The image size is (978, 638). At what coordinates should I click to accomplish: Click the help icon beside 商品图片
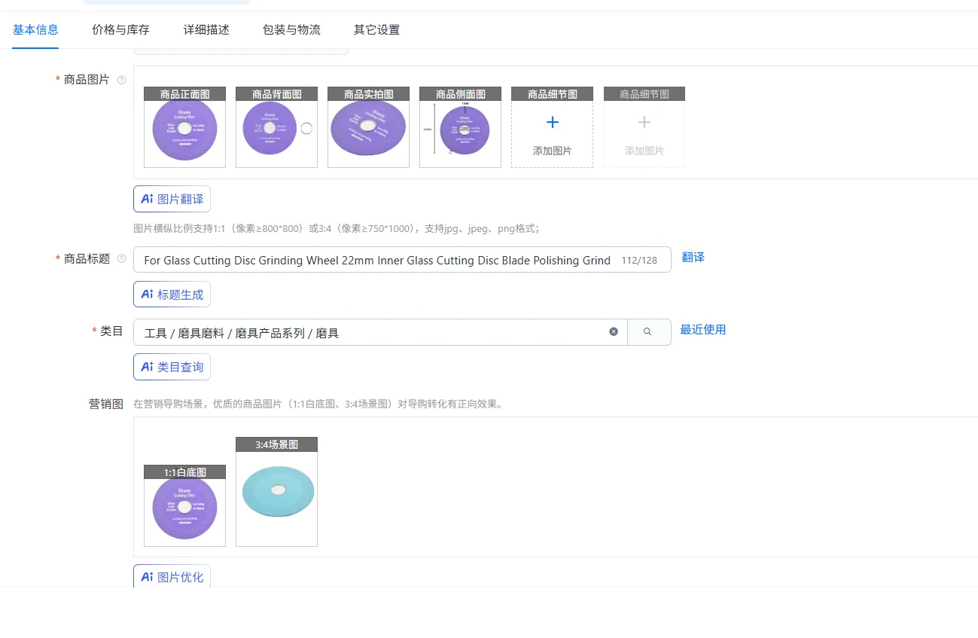click(x=122, y=80)
